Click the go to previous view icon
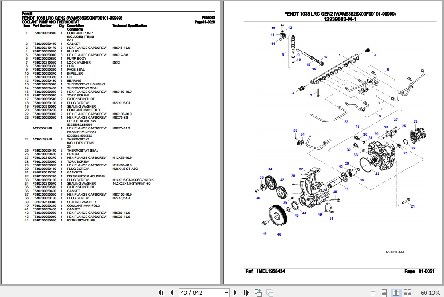Image resolution: width=444 pixels, height=297 pixels. (258, 293)
